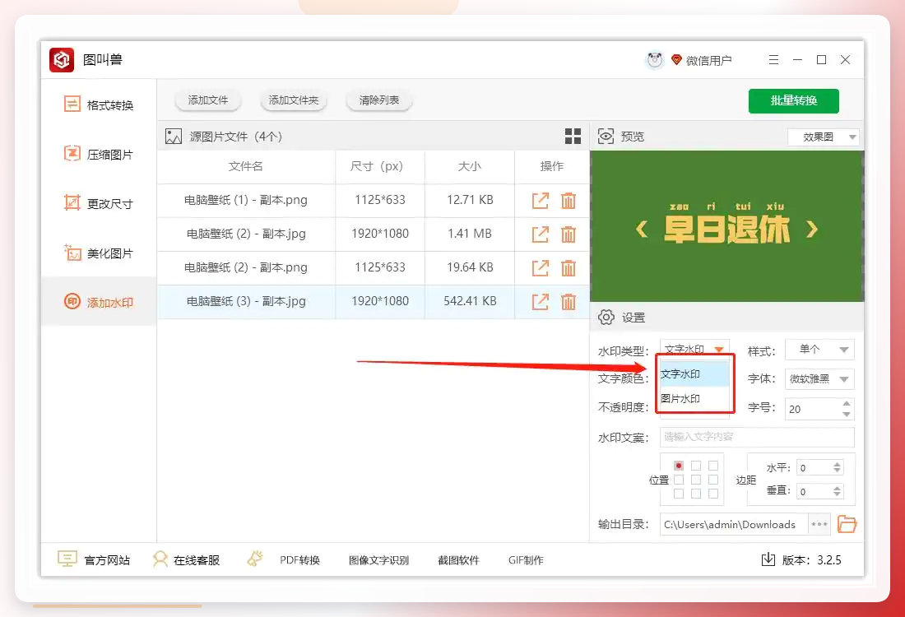905x617 pixels.
Task: Open the 更改尺寸 sidebar tab
Action: click(99, 203)
